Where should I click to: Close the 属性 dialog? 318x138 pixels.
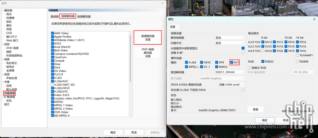click(x=314, y=19)
